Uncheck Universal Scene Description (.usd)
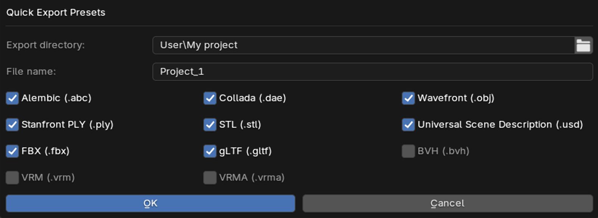The width and height of the screenshot is (598, 218). [408, 125]
